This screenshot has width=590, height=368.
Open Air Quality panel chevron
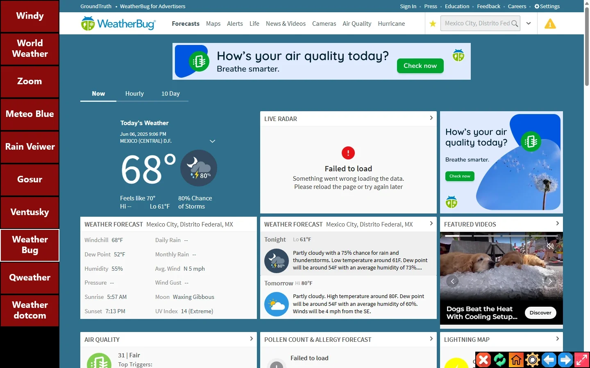(x=251, y=339)
